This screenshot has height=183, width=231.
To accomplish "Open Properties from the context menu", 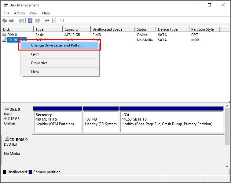I will coord(39,63).
